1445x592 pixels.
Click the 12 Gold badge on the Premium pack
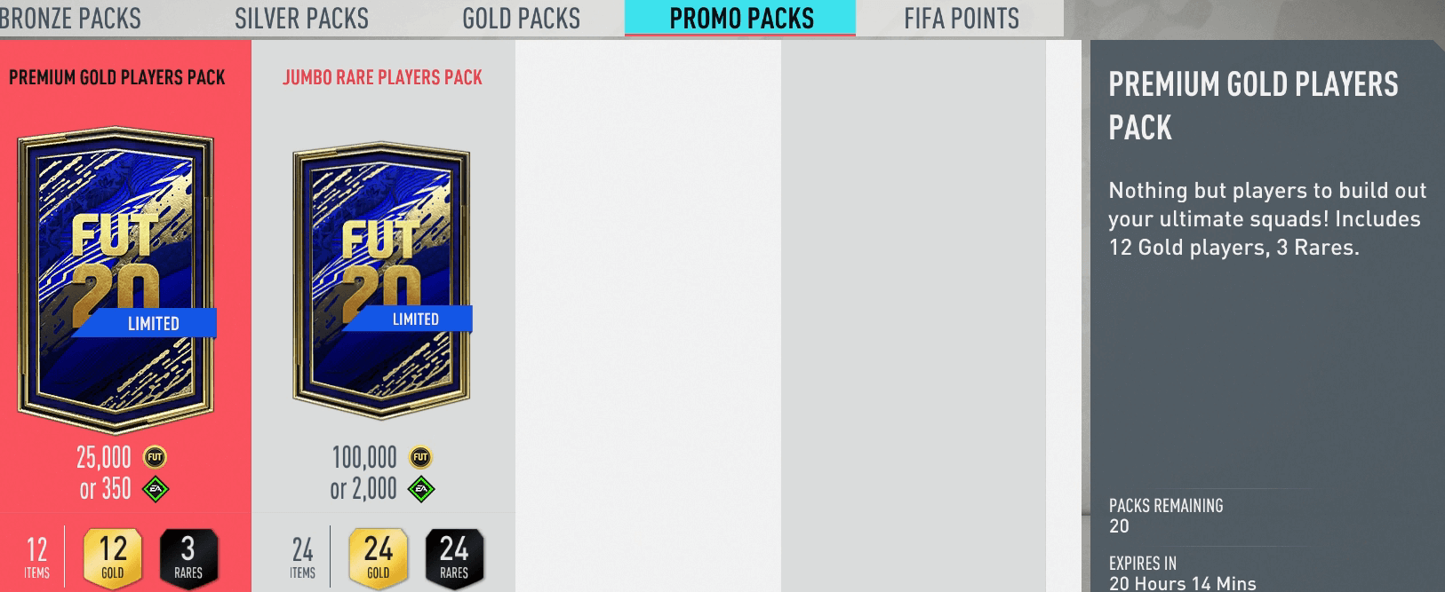click(x=113, y=558)
